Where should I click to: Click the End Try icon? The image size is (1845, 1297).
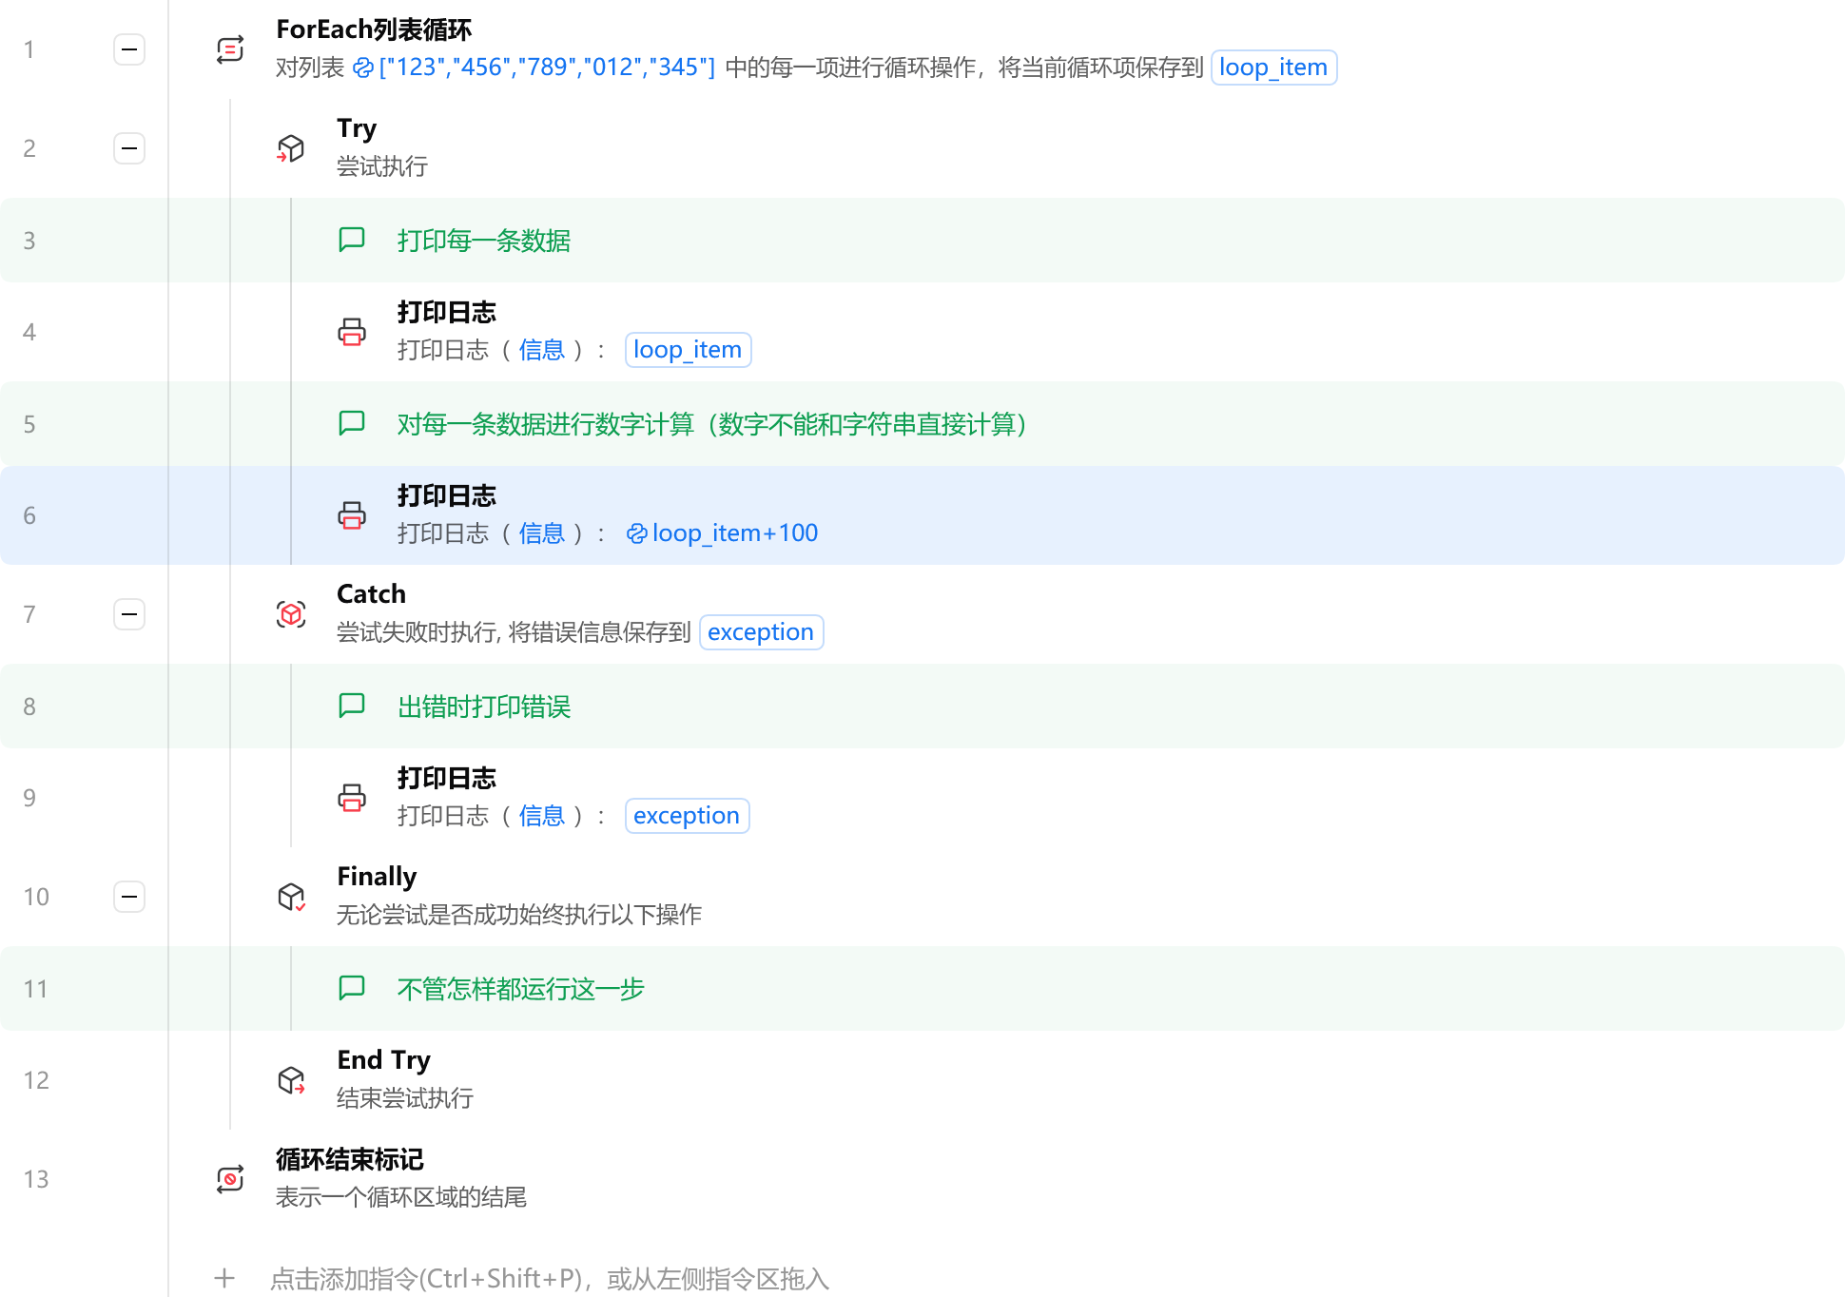(291, 1080)
